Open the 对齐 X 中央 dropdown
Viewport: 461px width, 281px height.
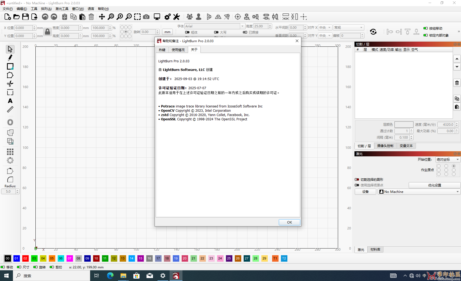(x=325, y=28)
